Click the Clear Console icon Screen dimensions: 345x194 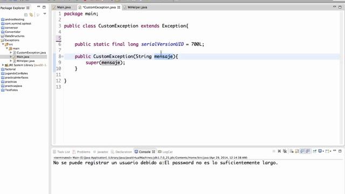[292, 151]
